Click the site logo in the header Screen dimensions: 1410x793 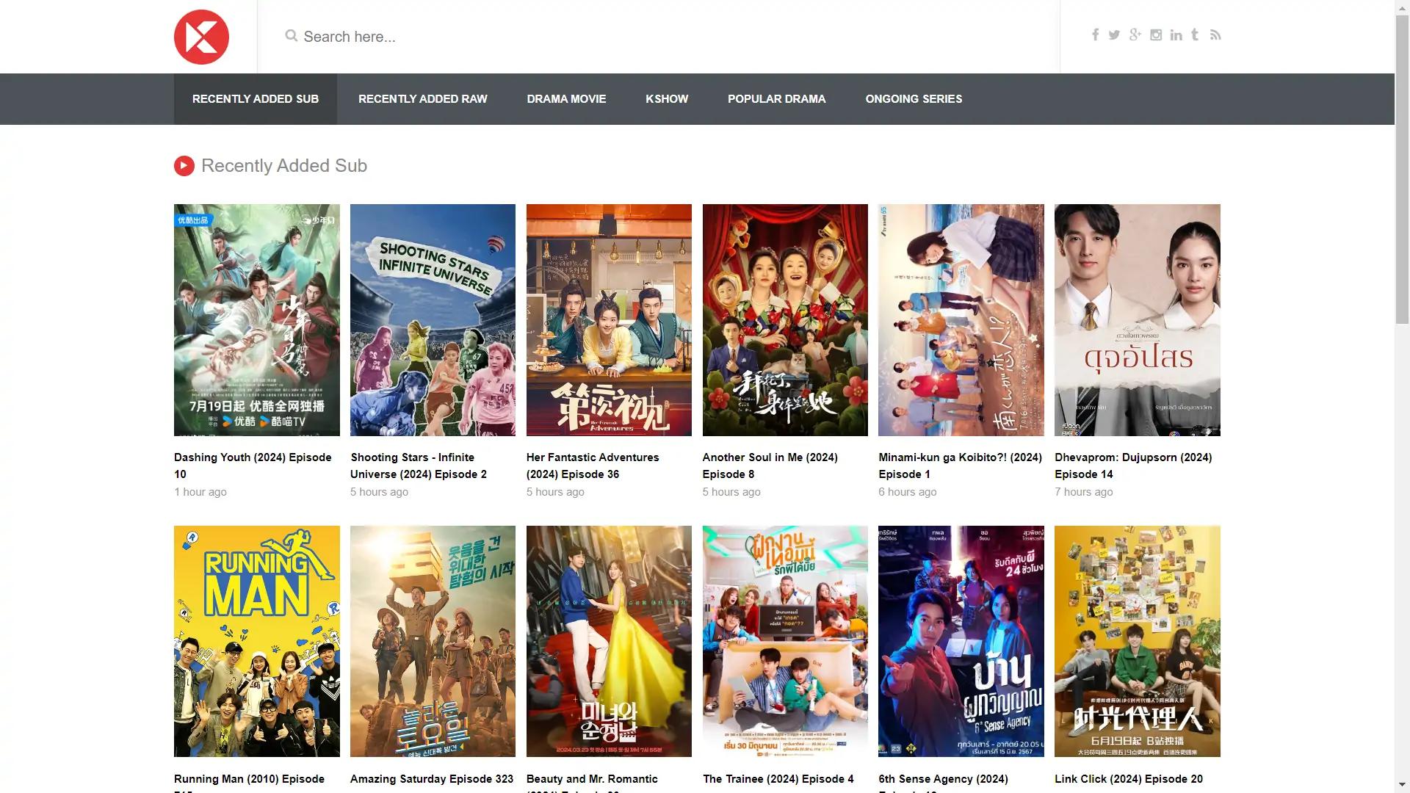201,37
